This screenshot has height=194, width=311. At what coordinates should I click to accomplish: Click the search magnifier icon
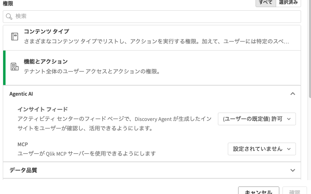(9, 17)
